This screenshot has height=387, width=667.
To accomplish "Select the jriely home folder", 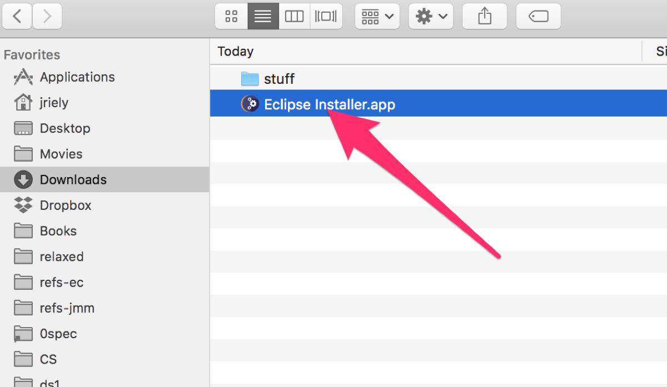I will tap(55, 102).
